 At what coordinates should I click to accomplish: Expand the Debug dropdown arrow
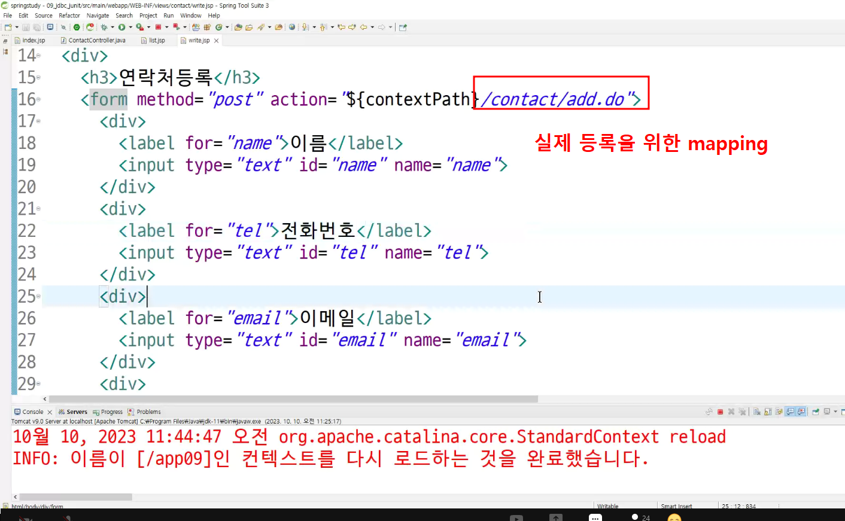coord(113,27)
